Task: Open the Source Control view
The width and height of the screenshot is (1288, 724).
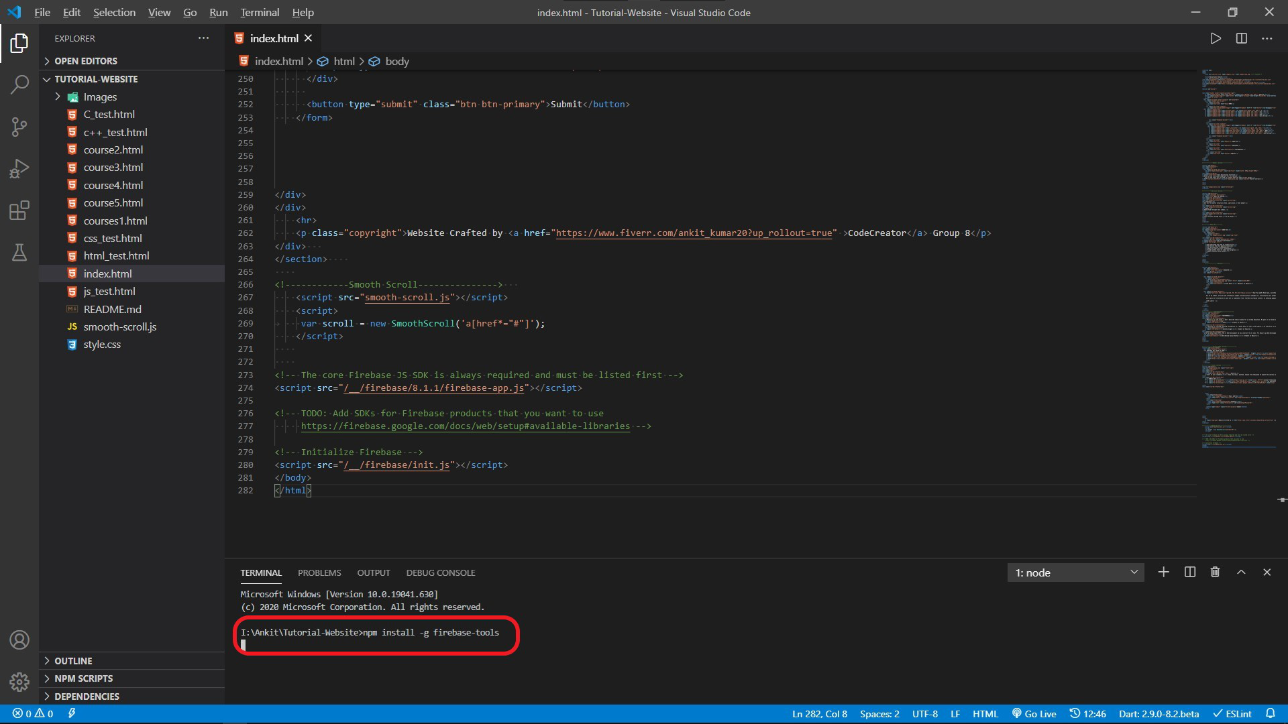Action: pyautogui.click(x=19, y=127)
